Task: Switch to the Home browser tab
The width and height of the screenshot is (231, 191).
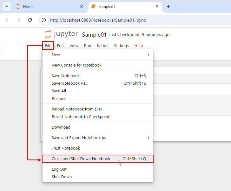Action: coord(49,7)
